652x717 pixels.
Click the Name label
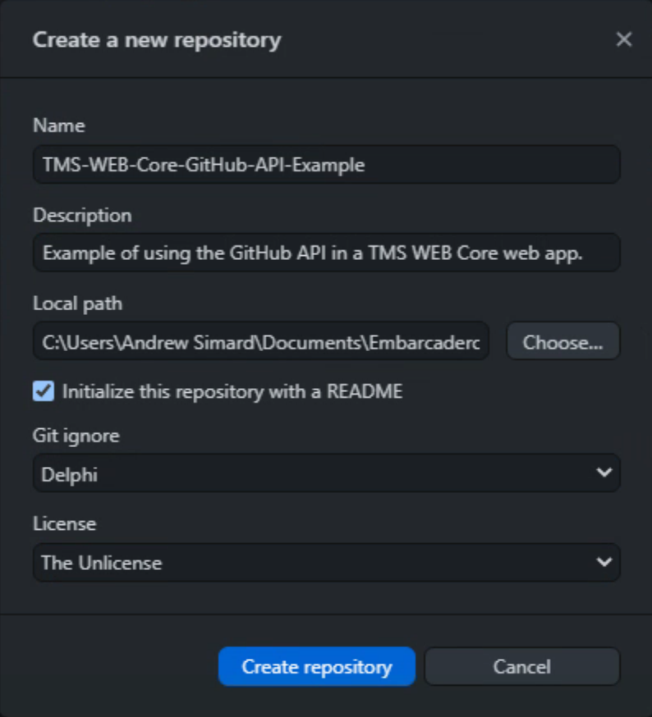pos(59,126)
